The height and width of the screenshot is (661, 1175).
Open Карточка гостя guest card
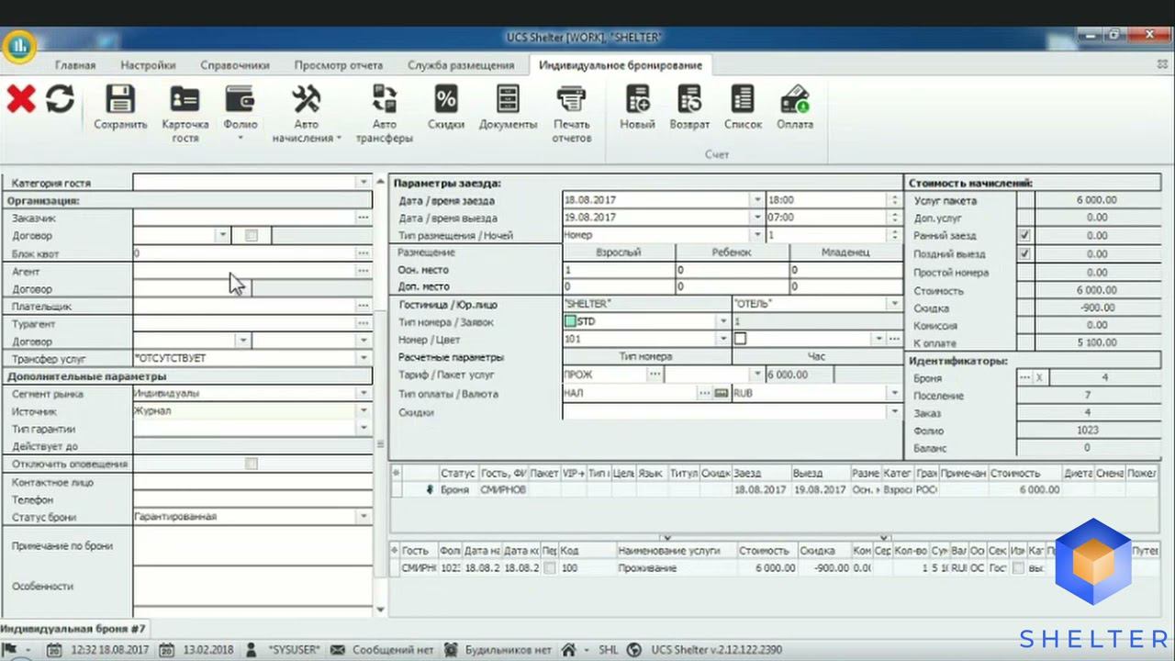coord(185,114)
